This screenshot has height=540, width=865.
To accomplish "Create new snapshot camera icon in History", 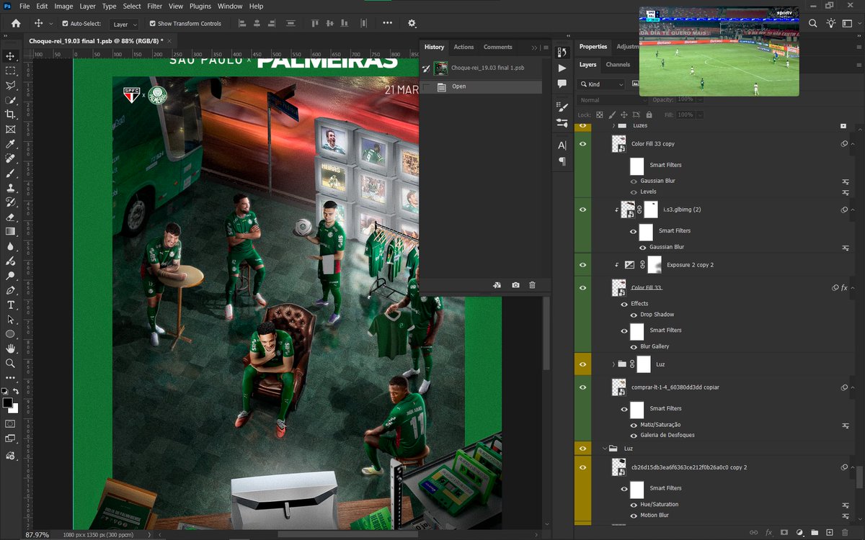I will (x=515, y=285).
